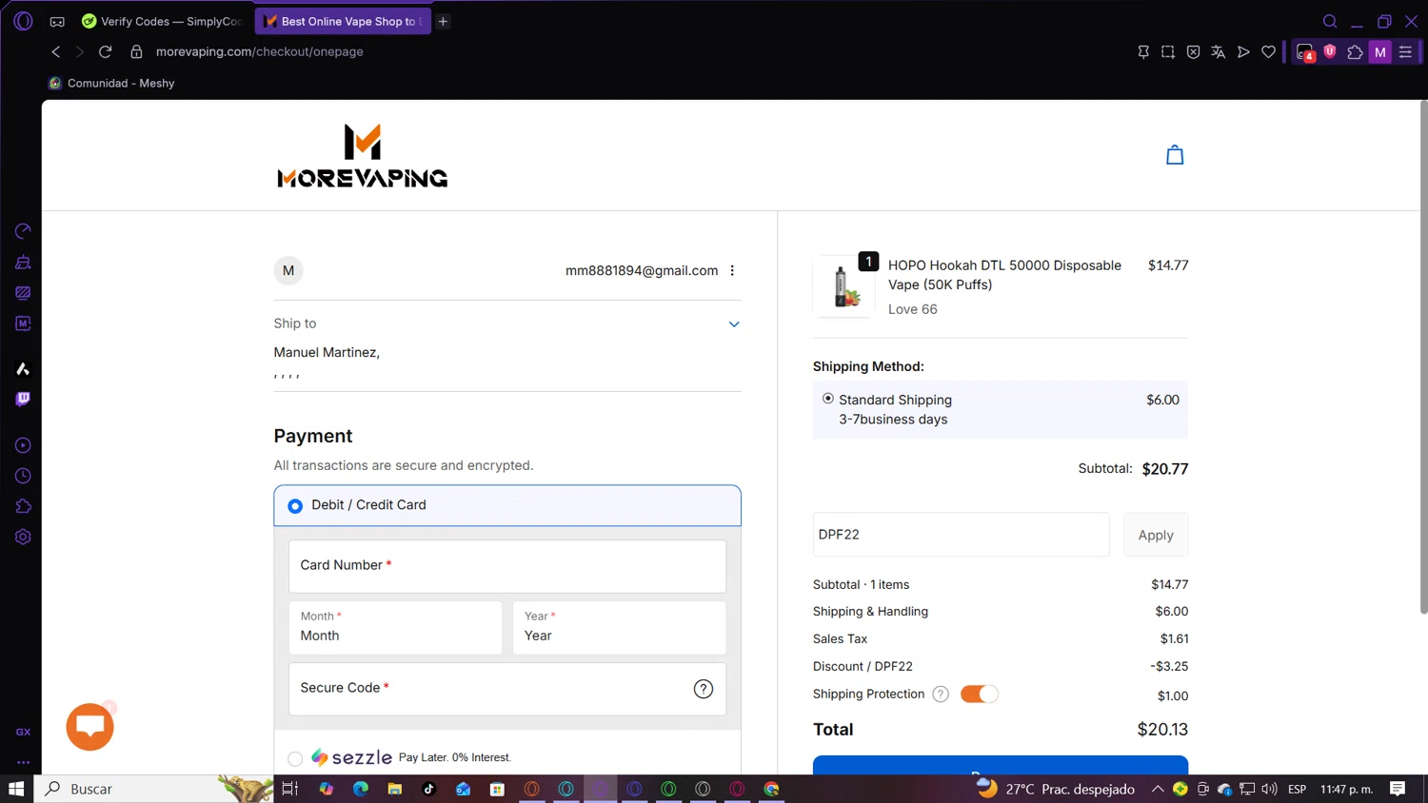Click the Secure Code help question mark
This screenshot has height=803, width=1428.
pyautogui.click(x=704, y=689)
